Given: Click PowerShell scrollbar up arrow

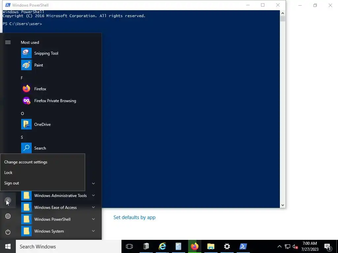Looking at the screenshot, I should (x=283, y=13).
